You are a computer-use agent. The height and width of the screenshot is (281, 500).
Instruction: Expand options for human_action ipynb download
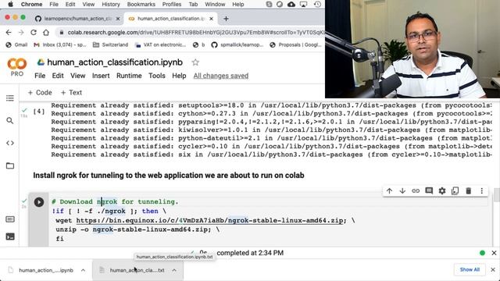coord(83,270)
